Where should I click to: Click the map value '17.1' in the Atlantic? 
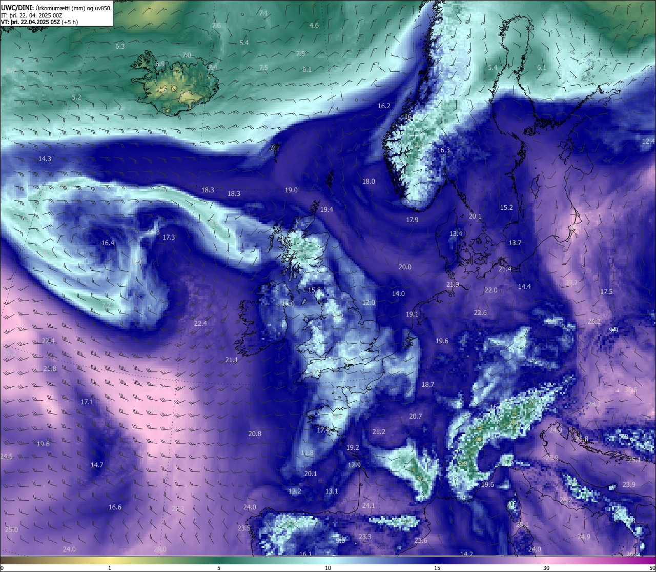click(87, 402)
